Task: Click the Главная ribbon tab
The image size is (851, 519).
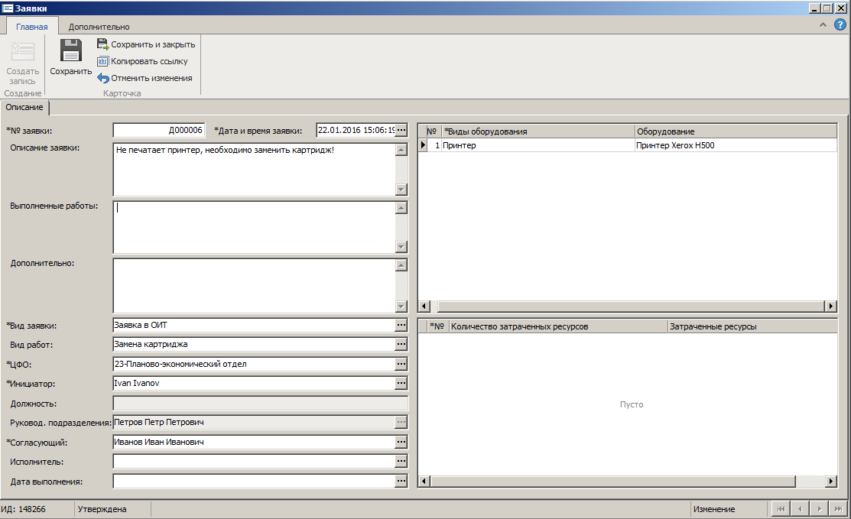Action: 32,27
